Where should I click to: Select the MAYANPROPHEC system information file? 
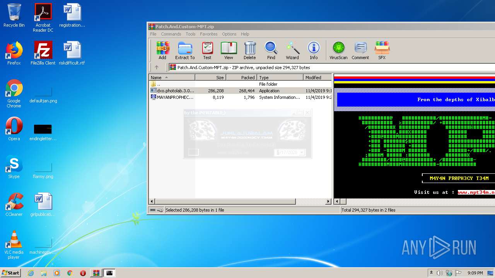click(x=241, y=97)
